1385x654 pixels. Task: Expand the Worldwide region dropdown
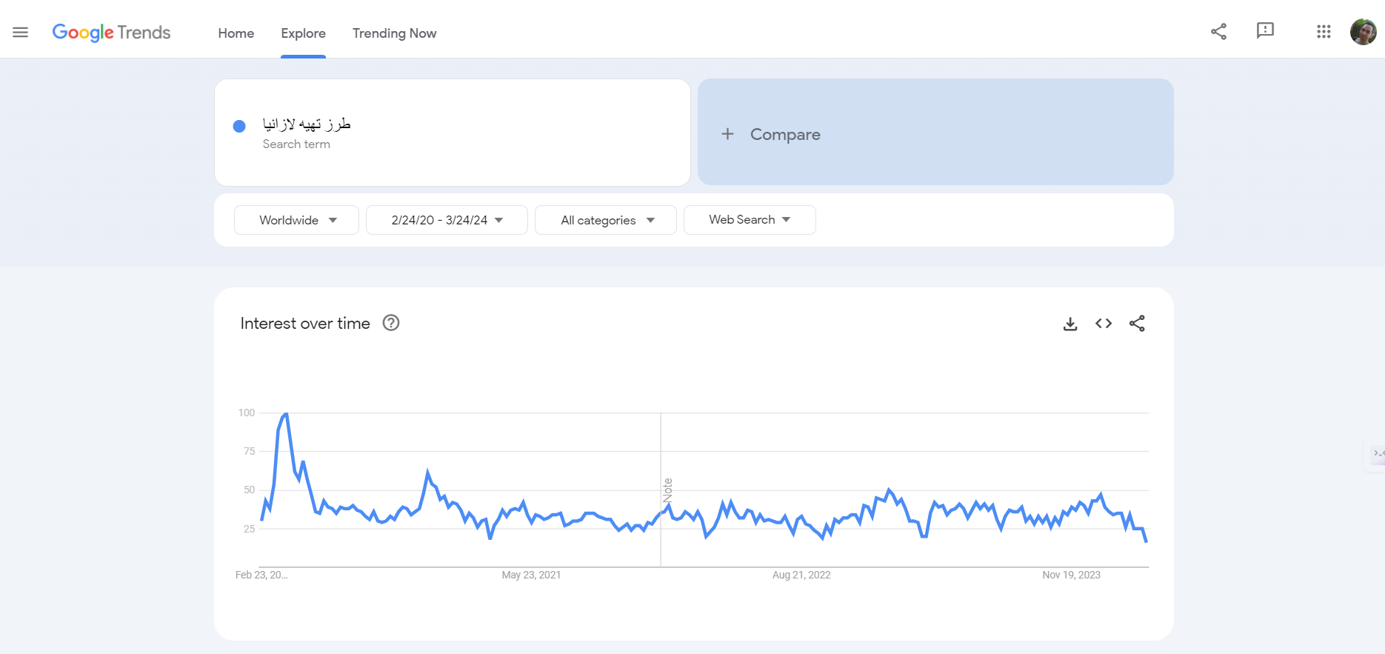click(296, 220)
